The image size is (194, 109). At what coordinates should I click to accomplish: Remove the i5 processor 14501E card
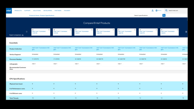pyautogui.click(x=178, y=30)
